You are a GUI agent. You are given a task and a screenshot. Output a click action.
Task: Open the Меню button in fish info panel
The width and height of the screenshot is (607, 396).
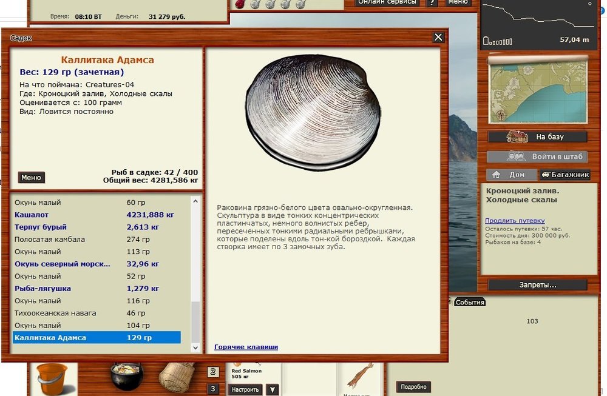coord(31,178)
